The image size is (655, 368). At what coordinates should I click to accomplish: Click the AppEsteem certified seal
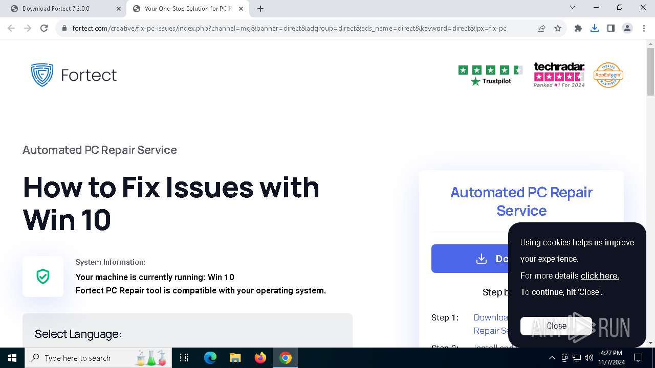coord(608,75)
